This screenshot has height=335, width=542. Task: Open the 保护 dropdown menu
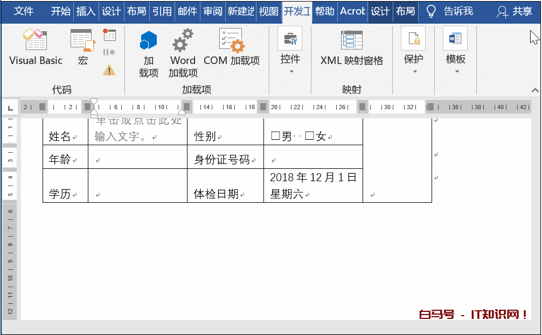pos(414,59)
